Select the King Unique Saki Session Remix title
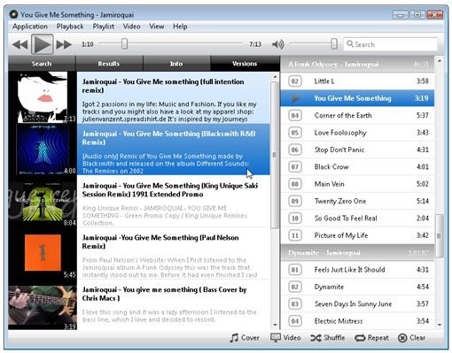 click(170, 189)
